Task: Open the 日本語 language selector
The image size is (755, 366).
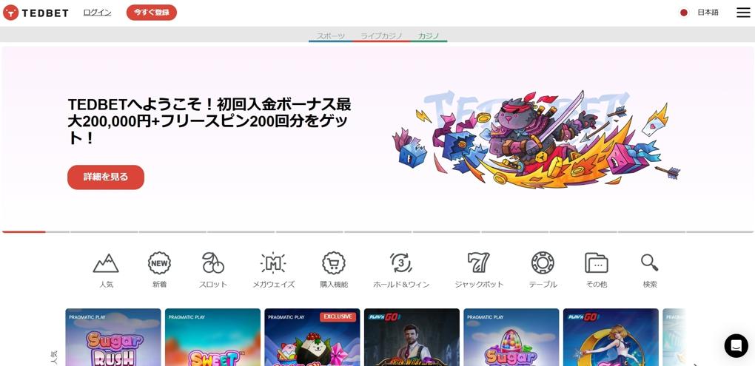Action: click(708, 13)
